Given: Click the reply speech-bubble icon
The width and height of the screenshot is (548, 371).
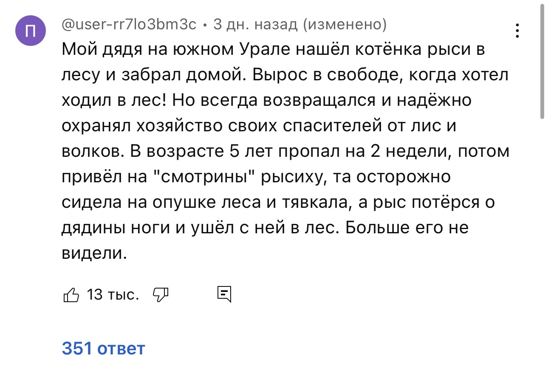Looking at the screenshot, I should [224, 294].
